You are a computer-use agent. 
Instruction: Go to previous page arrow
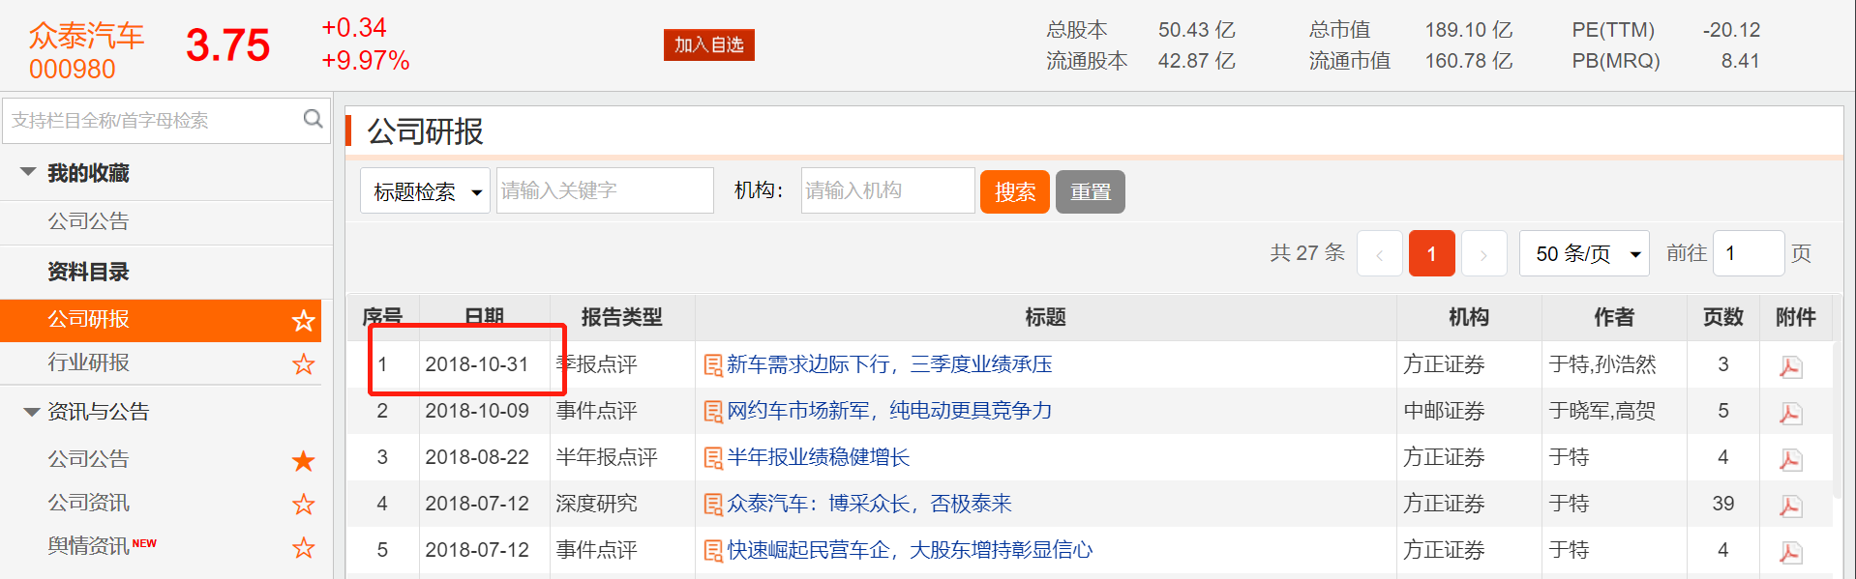pyautogui.click(x=1380, y=254)
